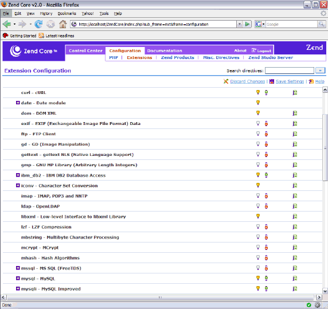Toggle the light bulb for curl extension
The image size is (328, 309).
(x=258, y=92)
